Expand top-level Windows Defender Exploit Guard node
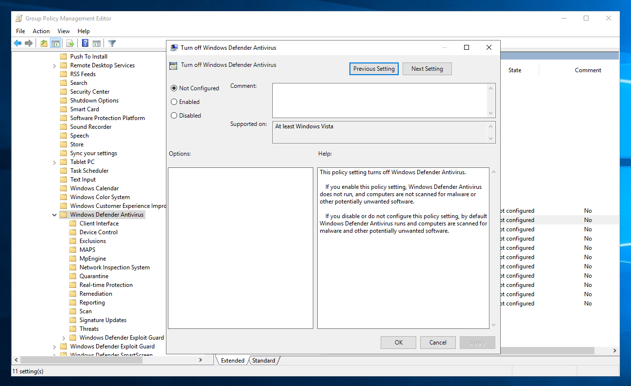This screenshot has width=631, height=386. click(x=54, y=346)
